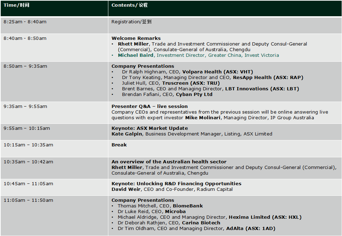The height and width of the screenshot is (236, 342).
Task: Click the Contents/议程 column header
Action: click(225, 8)
